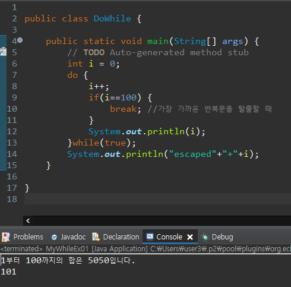Click the 'int i = 0;' statement
291x287 pixels.
93,64
